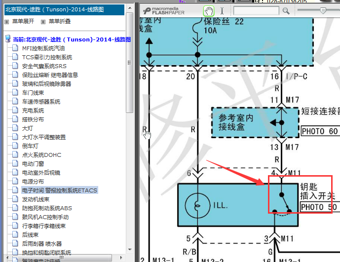Open 安全气囊系统SRS tree item

[44, 66]
